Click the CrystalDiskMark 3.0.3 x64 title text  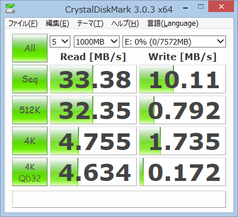(x=119, y=10)
